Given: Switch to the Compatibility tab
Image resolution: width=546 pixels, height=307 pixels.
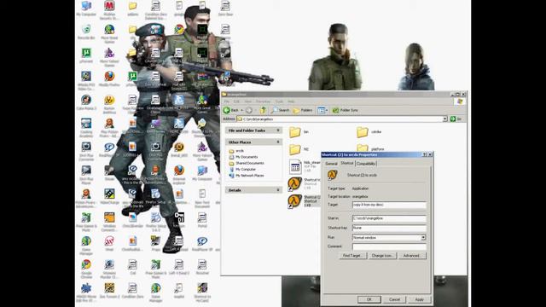Looking at the screenshot, I should [366, 164].
